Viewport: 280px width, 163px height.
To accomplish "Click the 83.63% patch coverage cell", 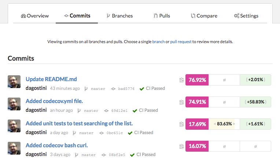I will pyautogui.click(x=224, y=124).
